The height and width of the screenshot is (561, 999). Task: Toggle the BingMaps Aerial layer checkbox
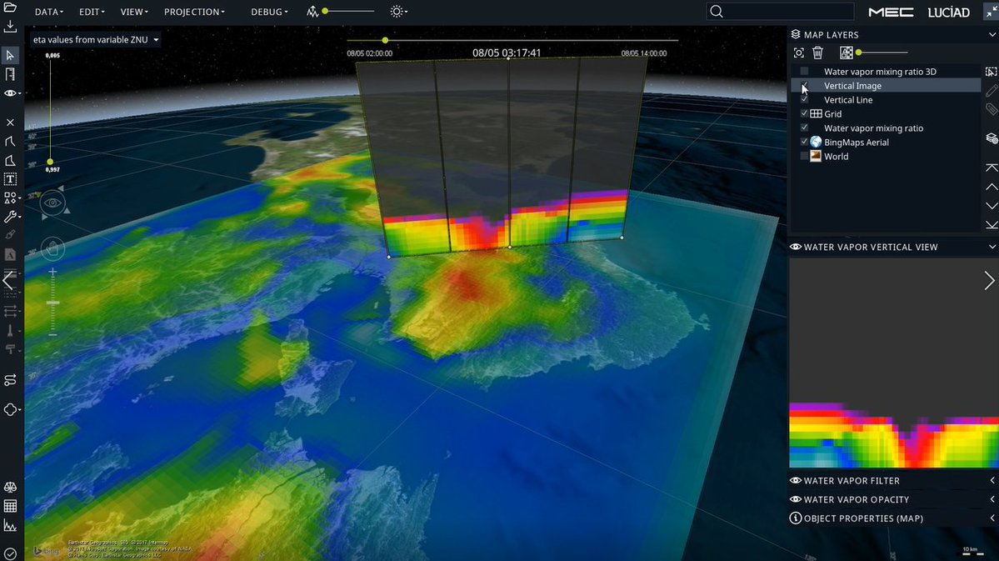click(804, 143)
